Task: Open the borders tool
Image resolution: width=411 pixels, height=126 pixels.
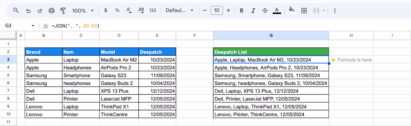Action: 304,11
